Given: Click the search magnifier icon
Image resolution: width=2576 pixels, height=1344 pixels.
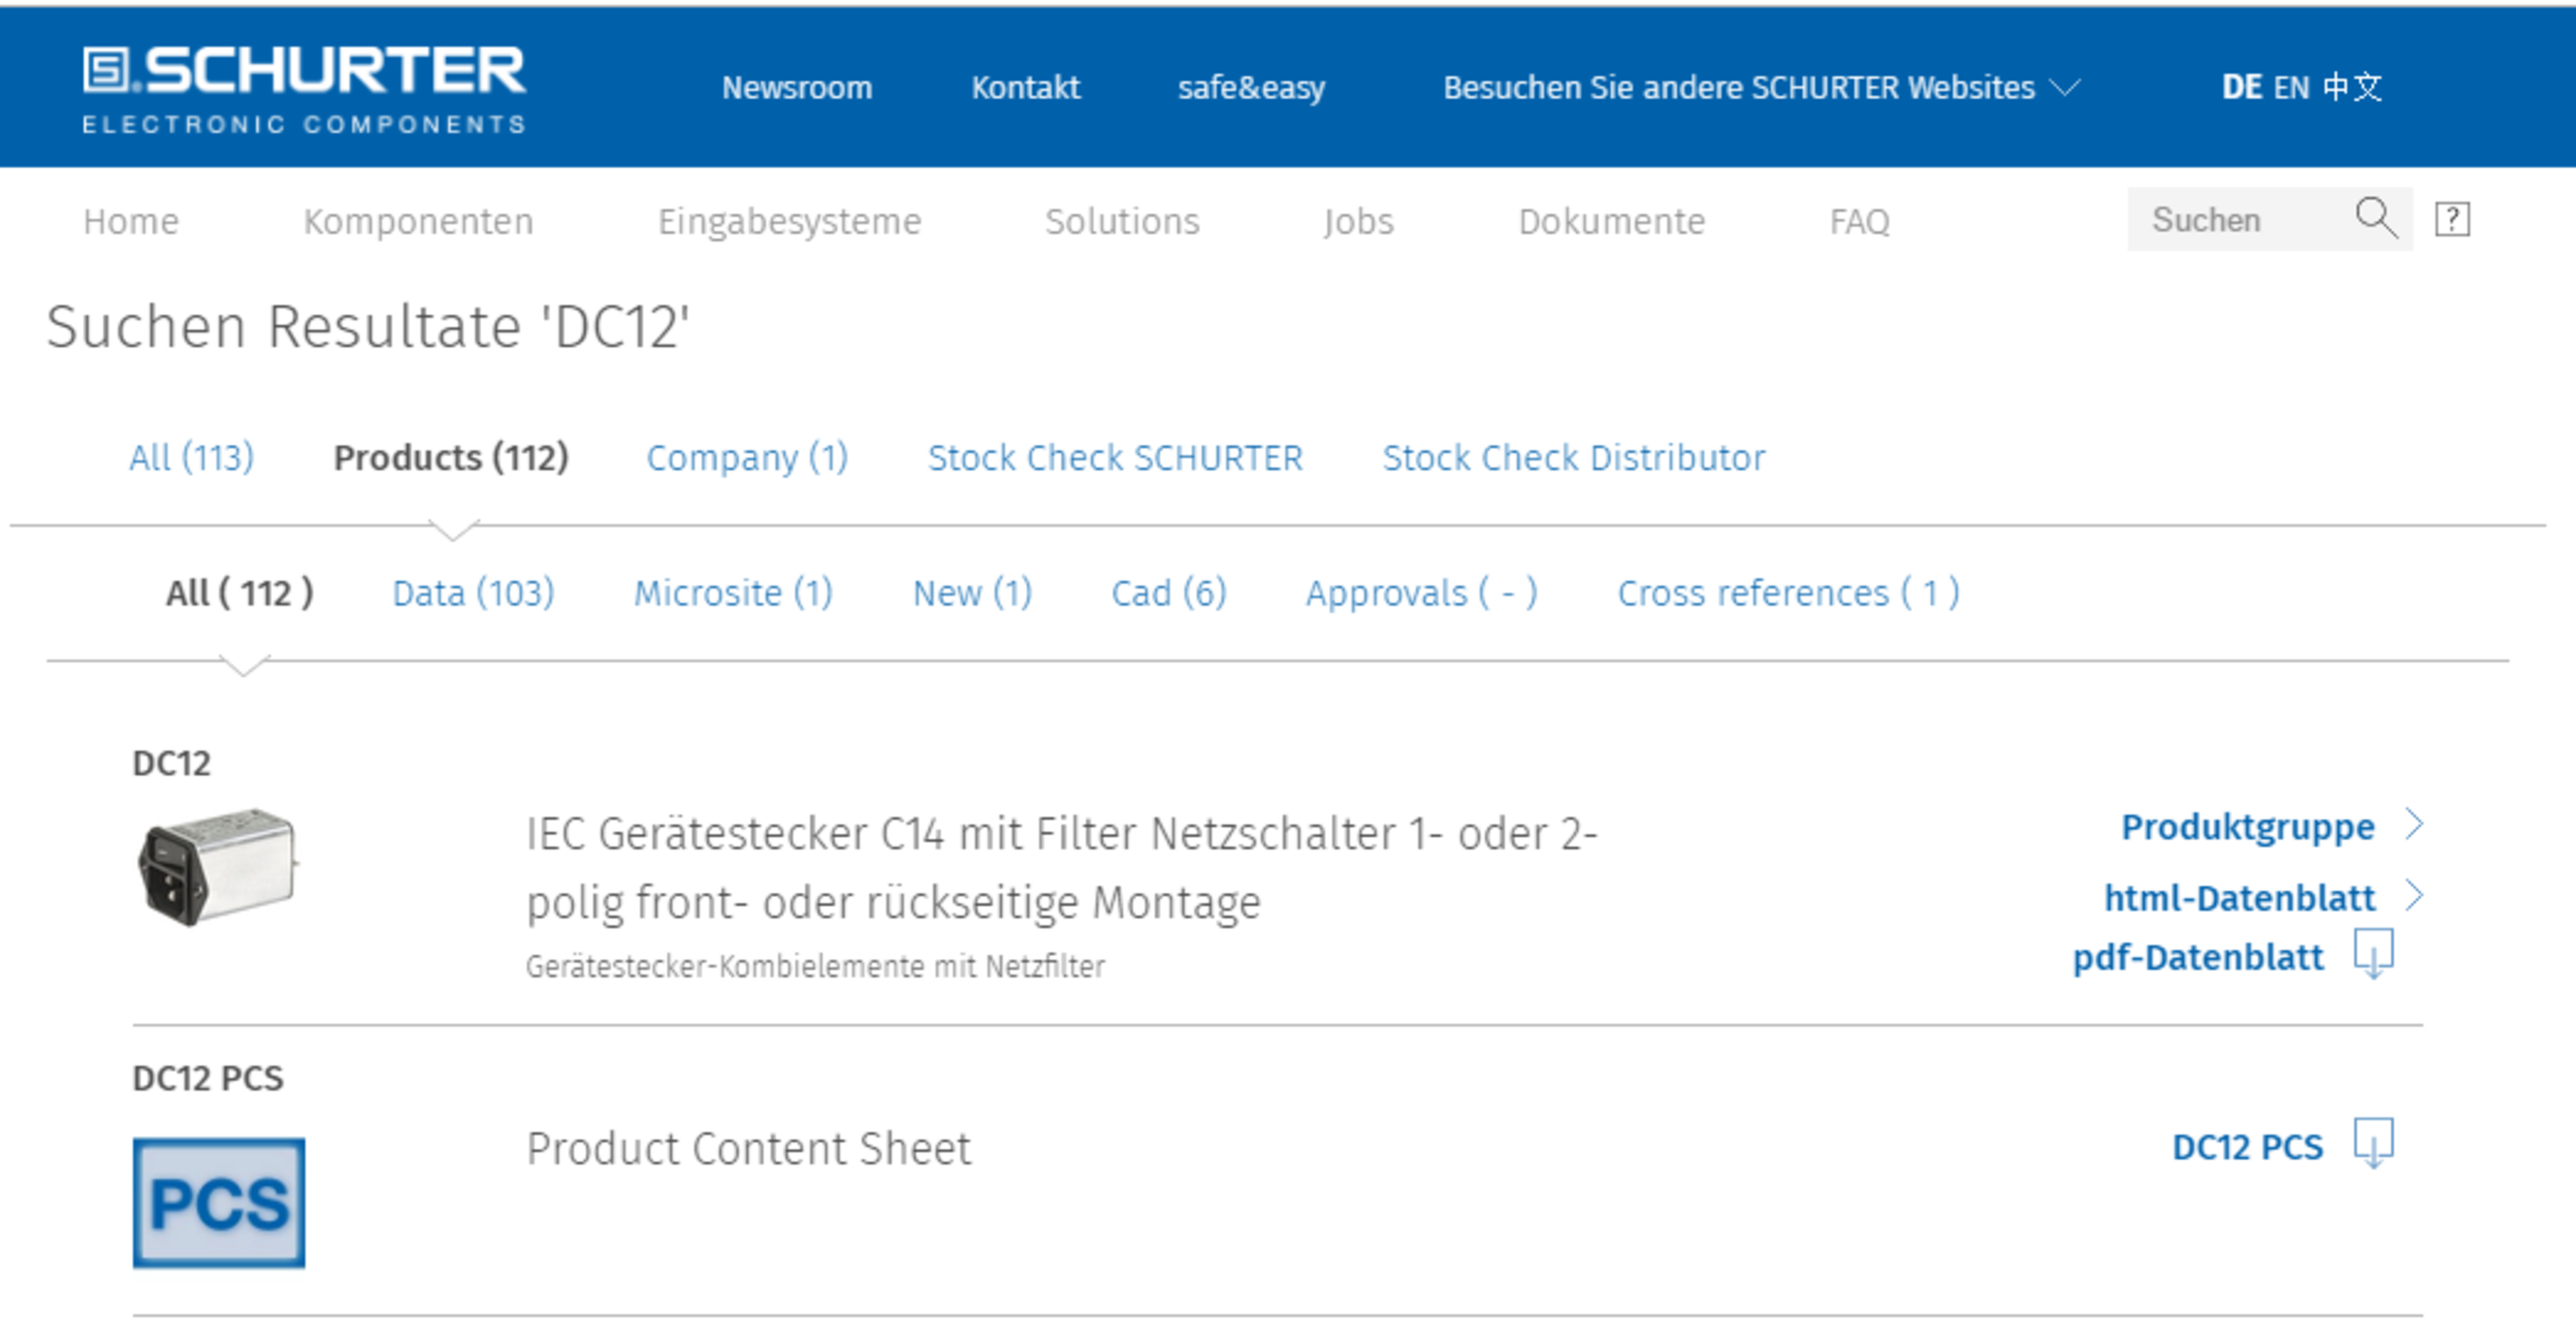Looking at the screenshot, I should (x=2376, y=218).
